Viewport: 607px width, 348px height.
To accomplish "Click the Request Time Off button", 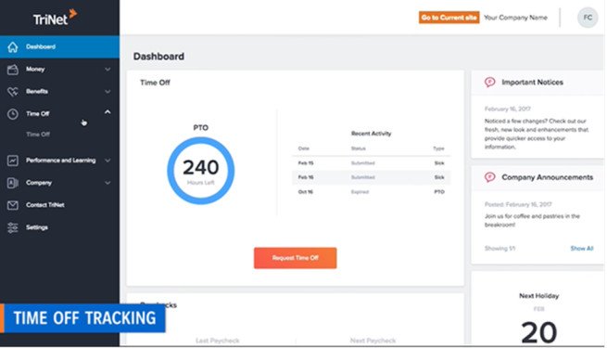I will point(295,258).
